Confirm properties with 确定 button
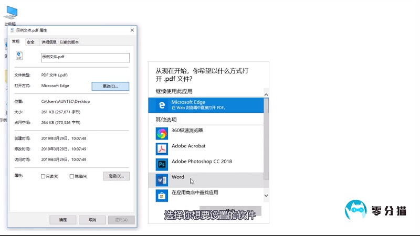This screenshot has width=420, height=236. tap(63, 220)
